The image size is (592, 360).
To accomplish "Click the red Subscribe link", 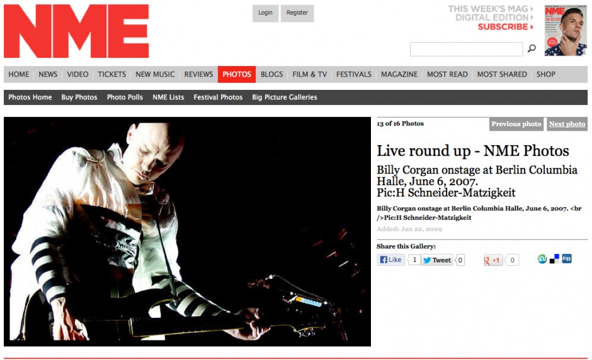I will coord(506,27).
